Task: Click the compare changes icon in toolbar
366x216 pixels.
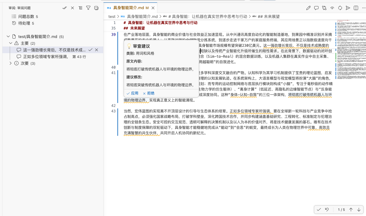Action: (324, 8)
